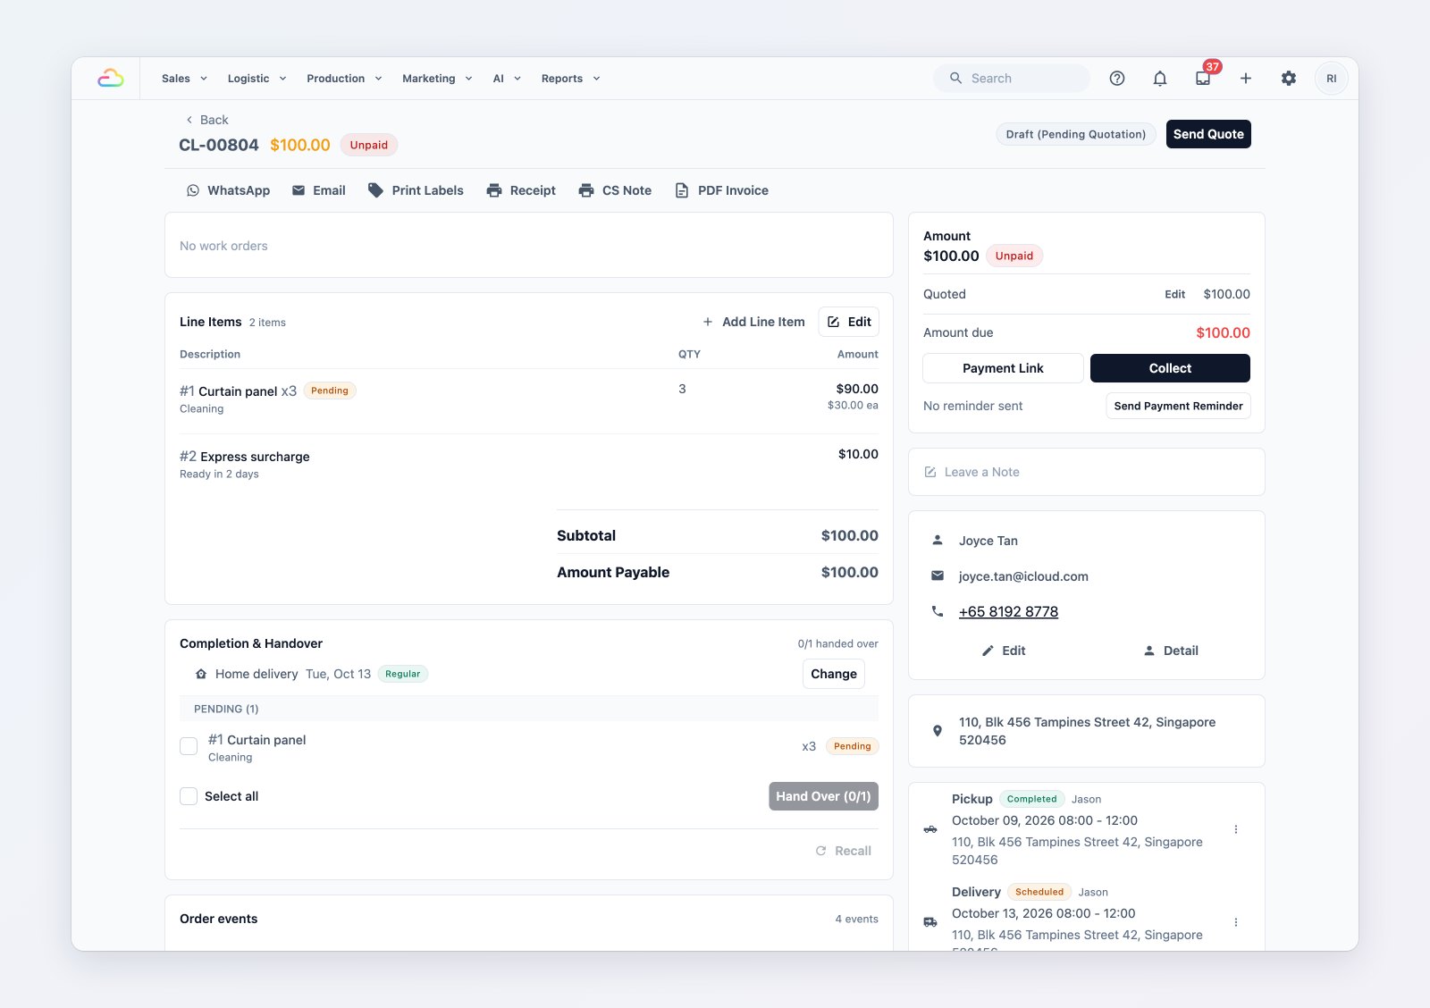Expand the Production menu
1430x1008 pixels.
[x=345, y=79]
